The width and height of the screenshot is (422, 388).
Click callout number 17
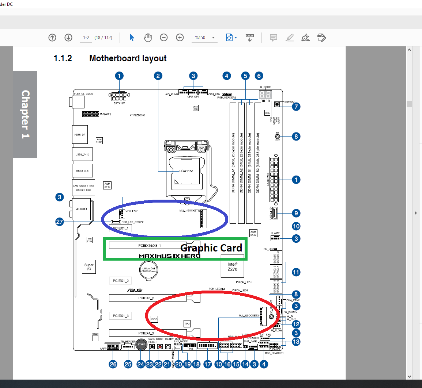click(x=207, y=364)
